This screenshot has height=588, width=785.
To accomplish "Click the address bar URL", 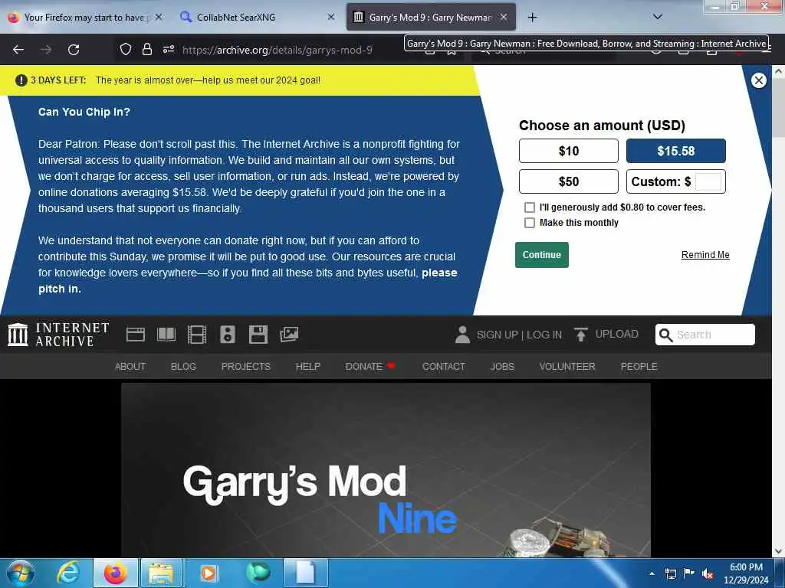I will click(278, 50).
